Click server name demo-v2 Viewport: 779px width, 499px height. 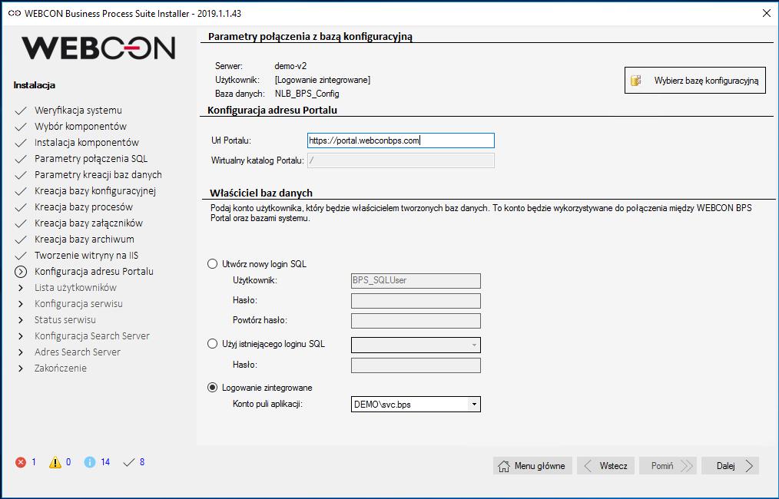coord(290,65)
